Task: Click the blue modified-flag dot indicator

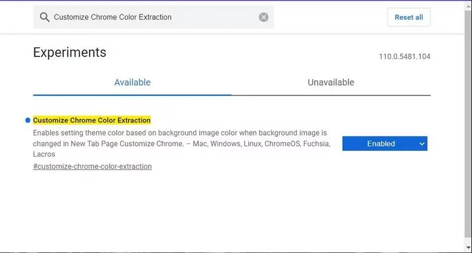Action: [x=28, y=120]
